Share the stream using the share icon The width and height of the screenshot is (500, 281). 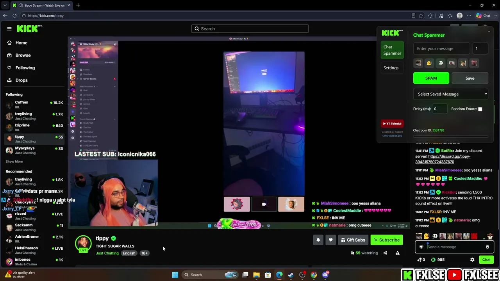[385, 253]
